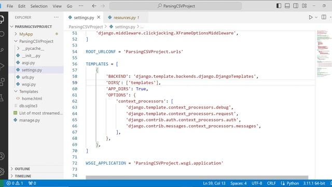Image resolution: width=332 pixels, height=187 pixels.
Task: Go to line via Ln 59, Col 13
Action: click(x=214, y=183)
